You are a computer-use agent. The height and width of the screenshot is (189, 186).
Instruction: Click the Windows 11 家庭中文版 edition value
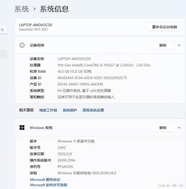pyautogui.click(x=76, y=141)
